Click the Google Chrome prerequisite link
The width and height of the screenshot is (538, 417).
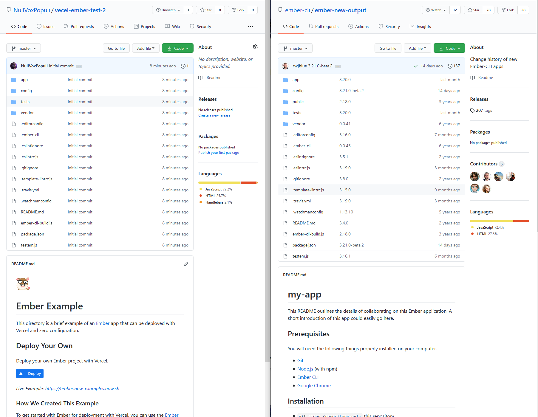[x=314, y=385]
